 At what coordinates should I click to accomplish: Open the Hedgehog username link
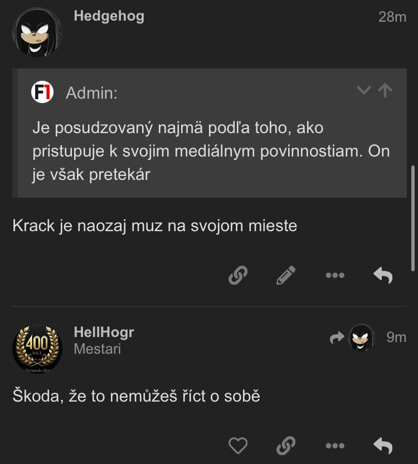(x=109, y=16)
